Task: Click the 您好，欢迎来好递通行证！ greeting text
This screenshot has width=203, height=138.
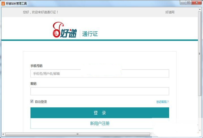Action: (41, 12)
